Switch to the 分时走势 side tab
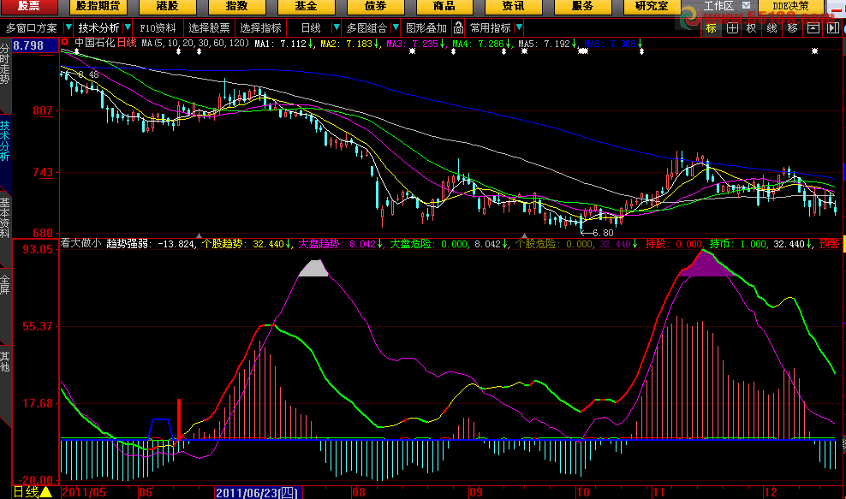The height and width of the screenshot is (499, 846). (5, 65)
